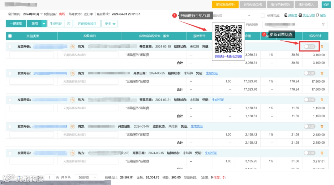Switch to the 进项发票(0/4) tab
Screen dimensions: 334x185
pos(253,4)
